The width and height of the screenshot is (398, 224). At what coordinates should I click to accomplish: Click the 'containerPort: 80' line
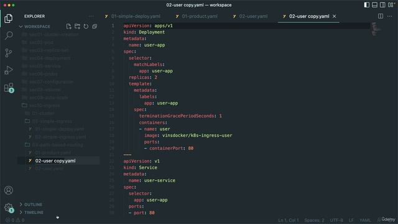click(x=169, y=148)
